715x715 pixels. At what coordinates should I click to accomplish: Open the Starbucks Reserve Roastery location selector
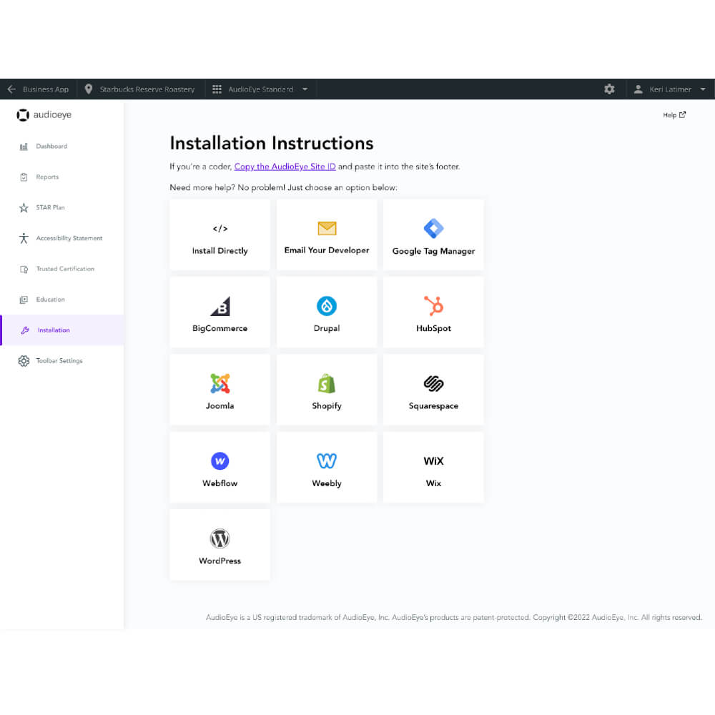click(140, 89)
